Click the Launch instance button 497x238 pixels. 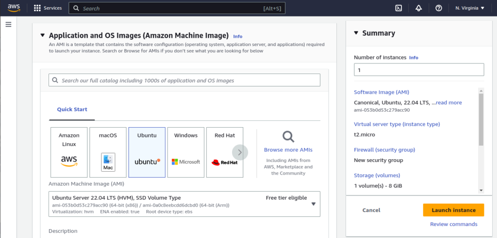[453, 210]
